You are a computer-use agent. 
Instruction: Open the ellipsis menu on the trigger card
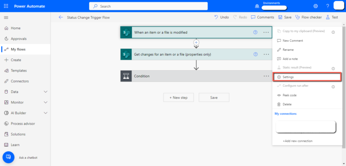266,32
